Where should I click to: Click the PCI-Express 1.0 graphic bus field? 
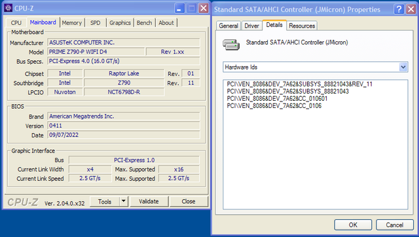click(x=134, y=160)
